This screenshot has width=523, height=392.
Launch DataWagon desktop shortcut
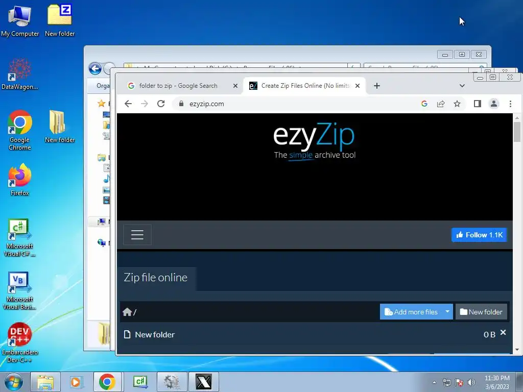pos(20,74)
